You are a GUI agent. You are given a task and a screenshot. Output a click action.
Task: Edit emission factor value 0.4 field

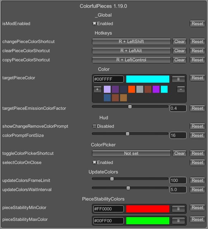[x=178, y=108]
